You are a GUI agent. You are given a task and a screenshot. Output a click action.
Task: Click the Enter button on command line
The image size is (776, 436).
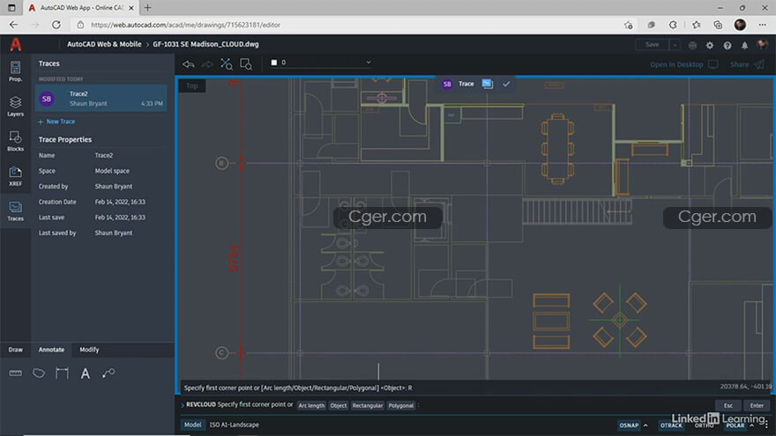click(757, 405)
